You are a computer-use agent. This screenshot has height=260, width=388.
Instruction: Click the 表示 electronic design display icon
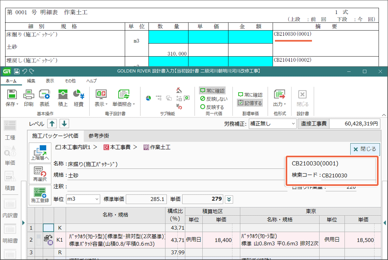coord(101,95)
